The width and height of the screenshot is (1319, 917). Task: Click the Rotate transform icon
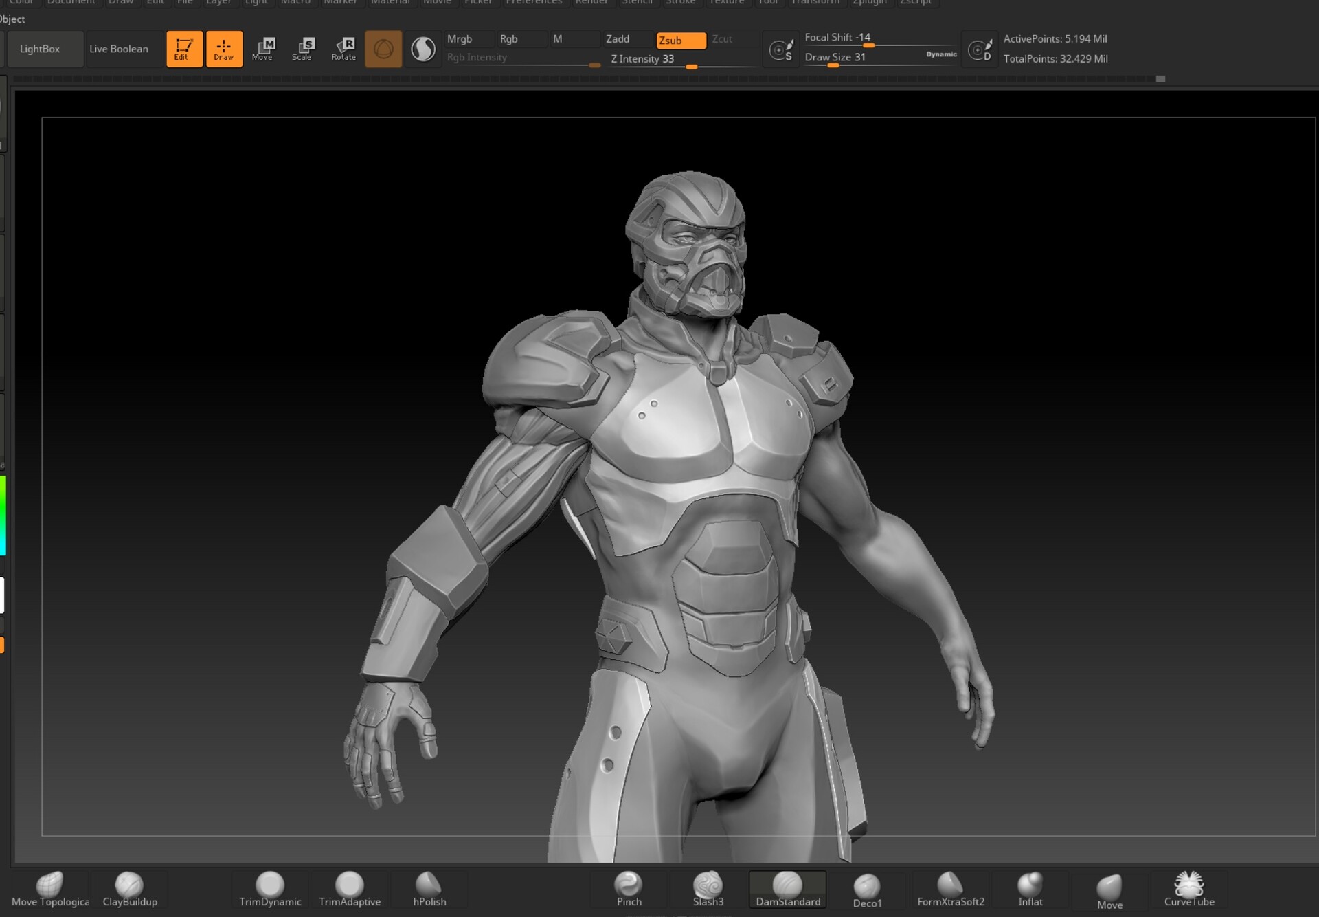point(343,49)
